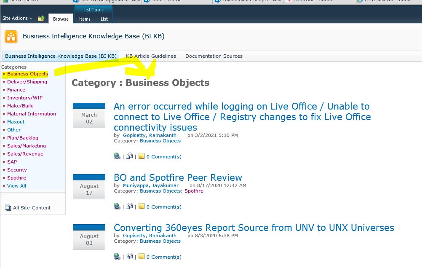Open 0 Comment(s) link for 360eyes article
Image resolution: width=422 pixels, height=268 pixels.
coord(164,257)
